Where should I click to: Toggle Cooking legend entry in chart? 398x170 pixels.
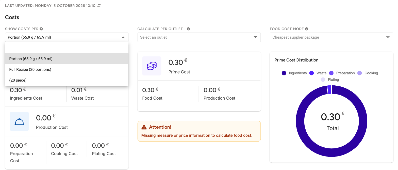tap(368, 73)
